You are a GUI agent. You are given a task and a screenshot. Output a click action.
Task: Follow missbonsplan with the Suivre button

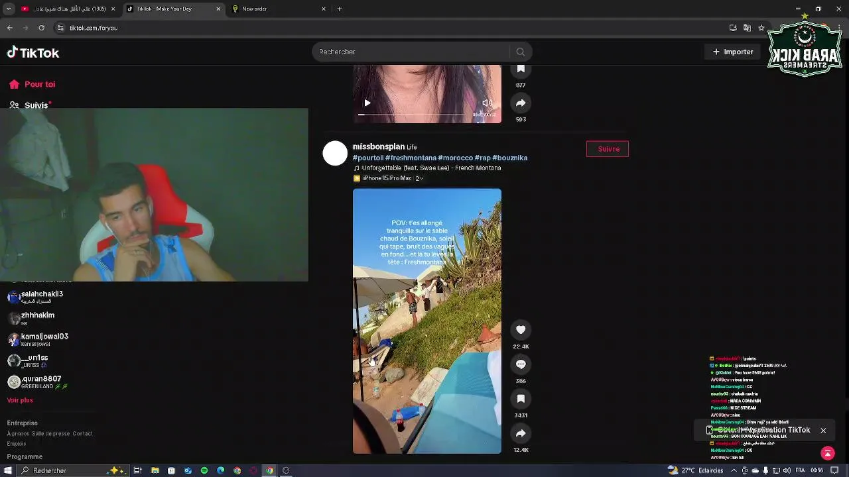[608, 149]
